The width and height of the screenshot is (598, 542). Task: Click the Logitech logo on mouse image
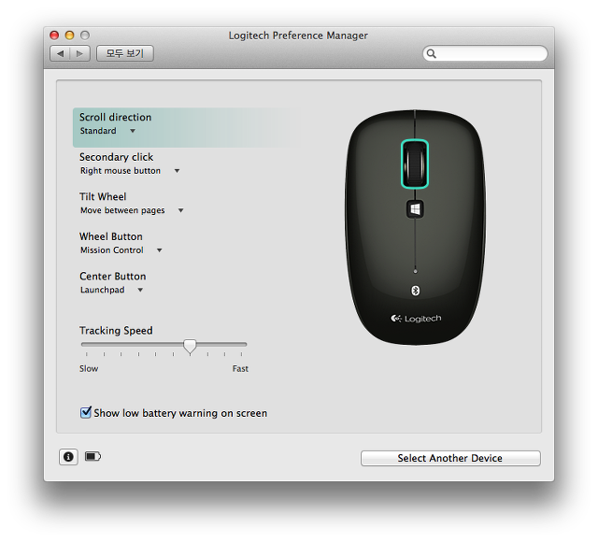point(416,319)
